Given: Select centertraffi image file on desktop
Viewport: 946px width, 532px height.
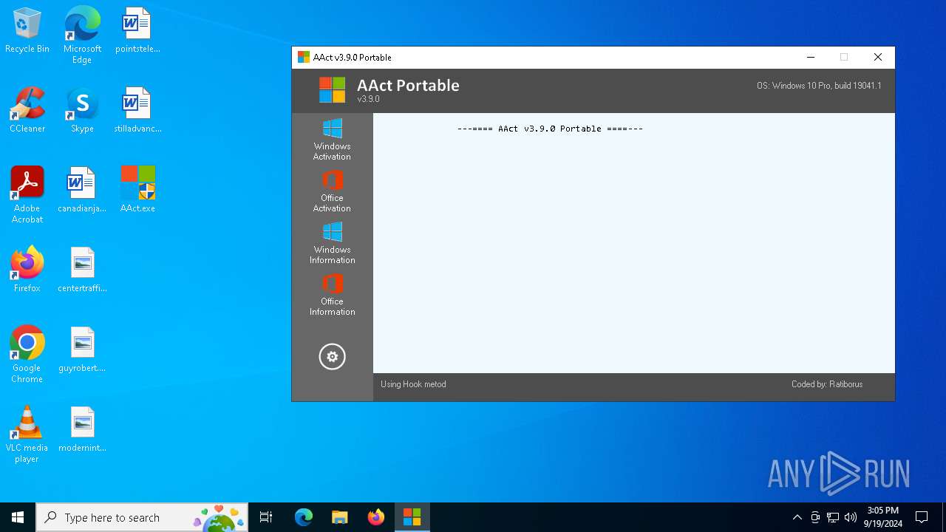Looking at the screenshot, I should [x=82, y=270].
